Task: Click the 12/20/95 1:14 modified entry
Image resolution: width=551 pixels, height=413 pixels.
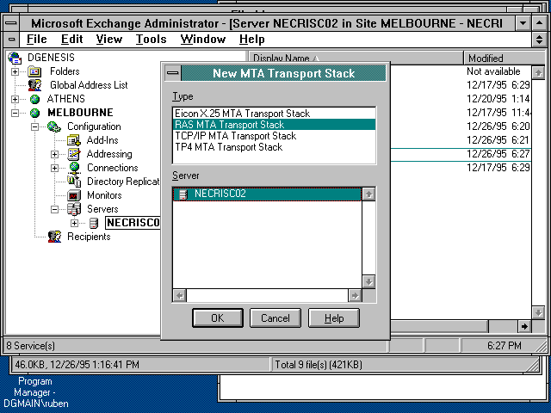Action: [x=498, y=99]
